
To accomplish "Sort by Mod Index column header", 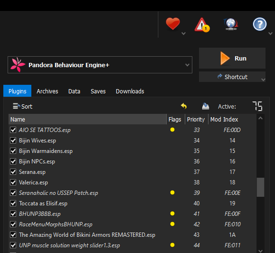I will pos(232,119).
